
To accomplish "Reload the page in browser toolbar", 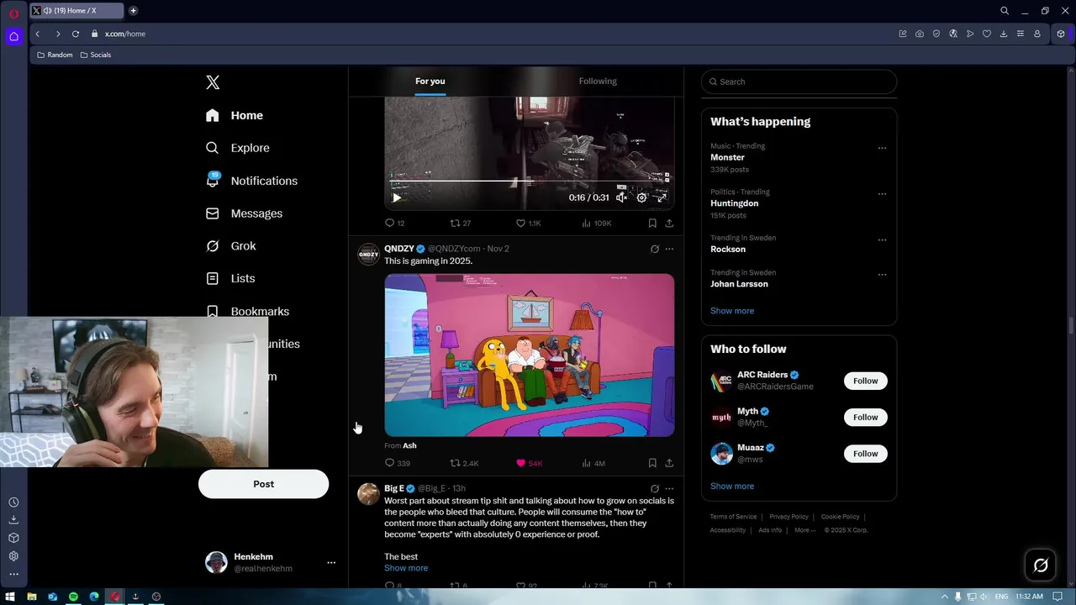I will click(x=75, y=34).
